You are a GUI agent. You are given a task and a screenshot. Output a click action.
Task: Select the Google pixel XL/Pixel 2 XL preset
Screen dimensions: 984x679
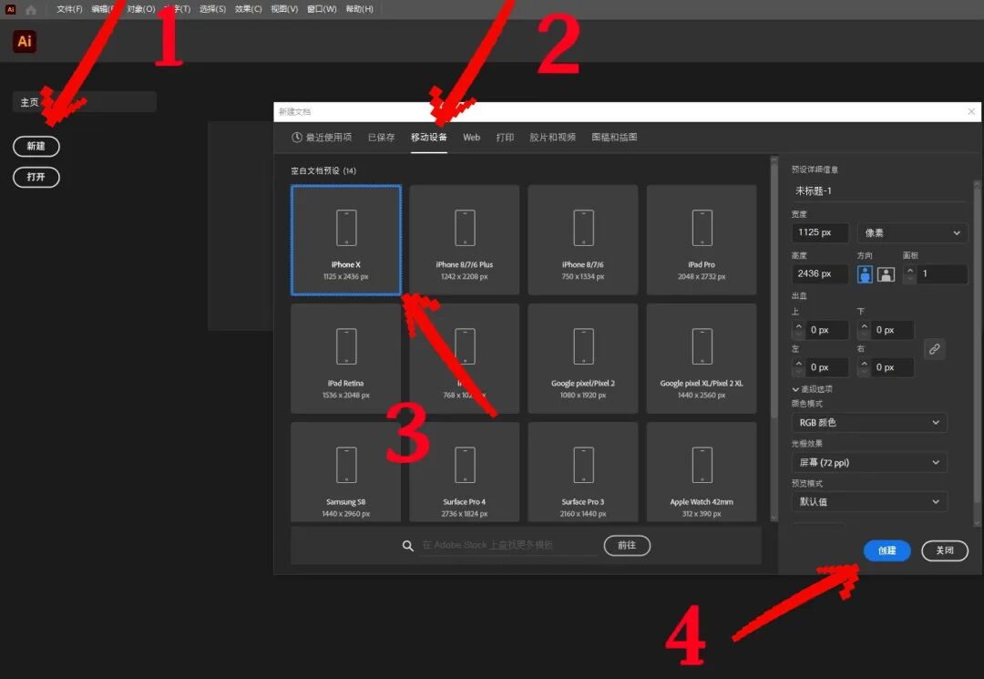click(702, 358)
